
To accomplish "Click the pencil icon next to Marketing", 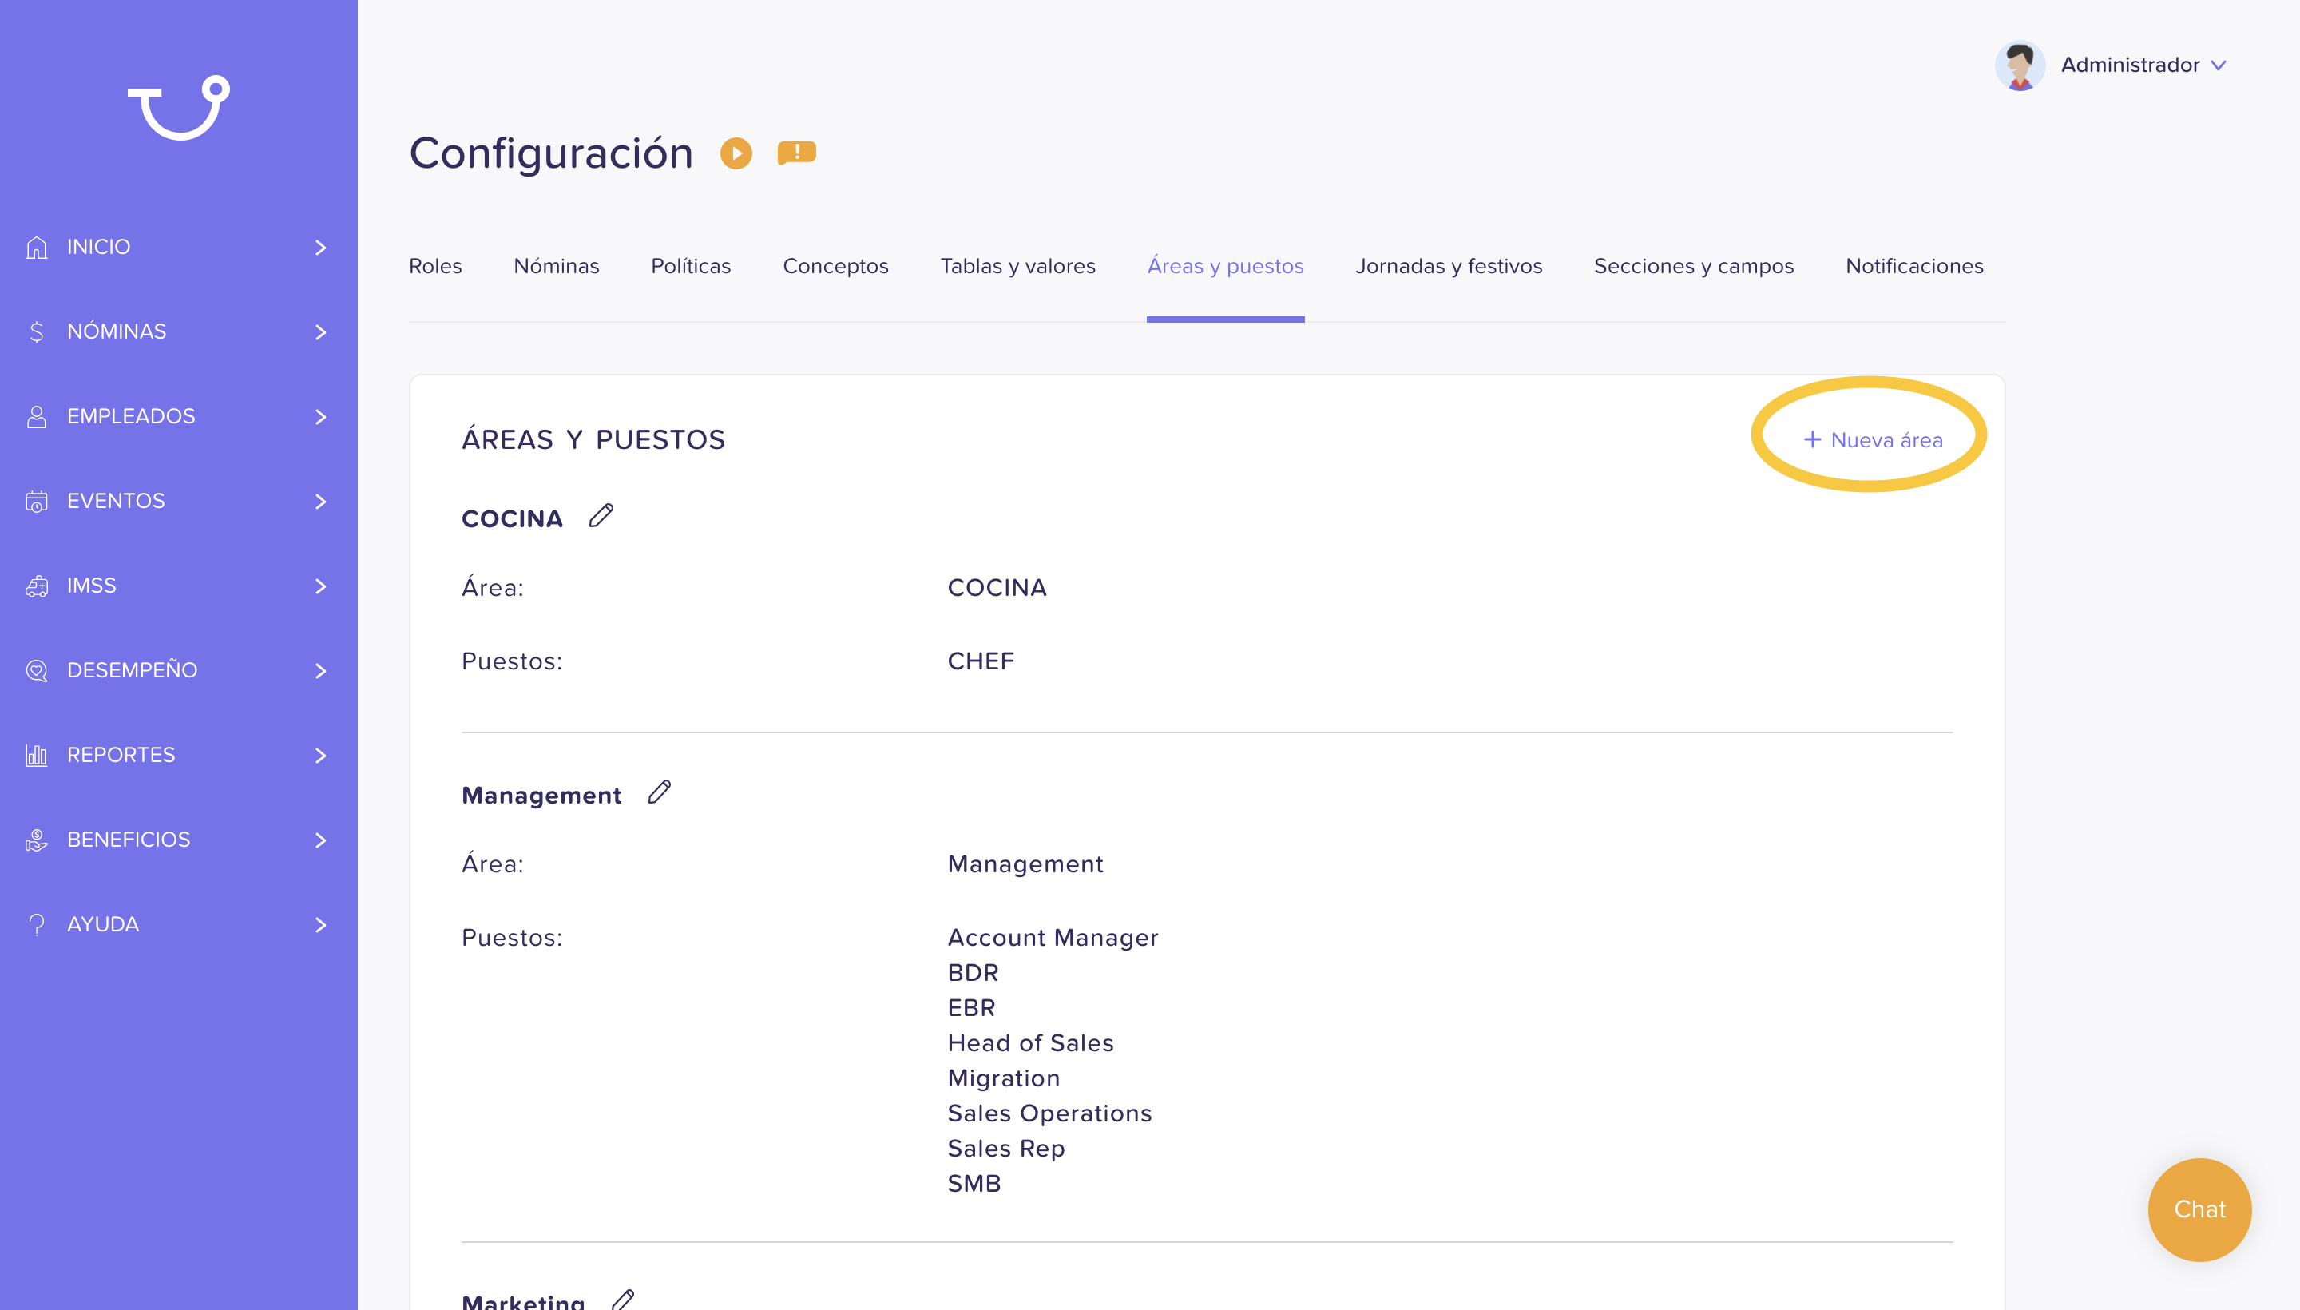I will (x=624, y=1299).
